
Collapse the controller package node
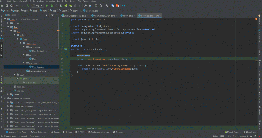(x=24, y=47)
